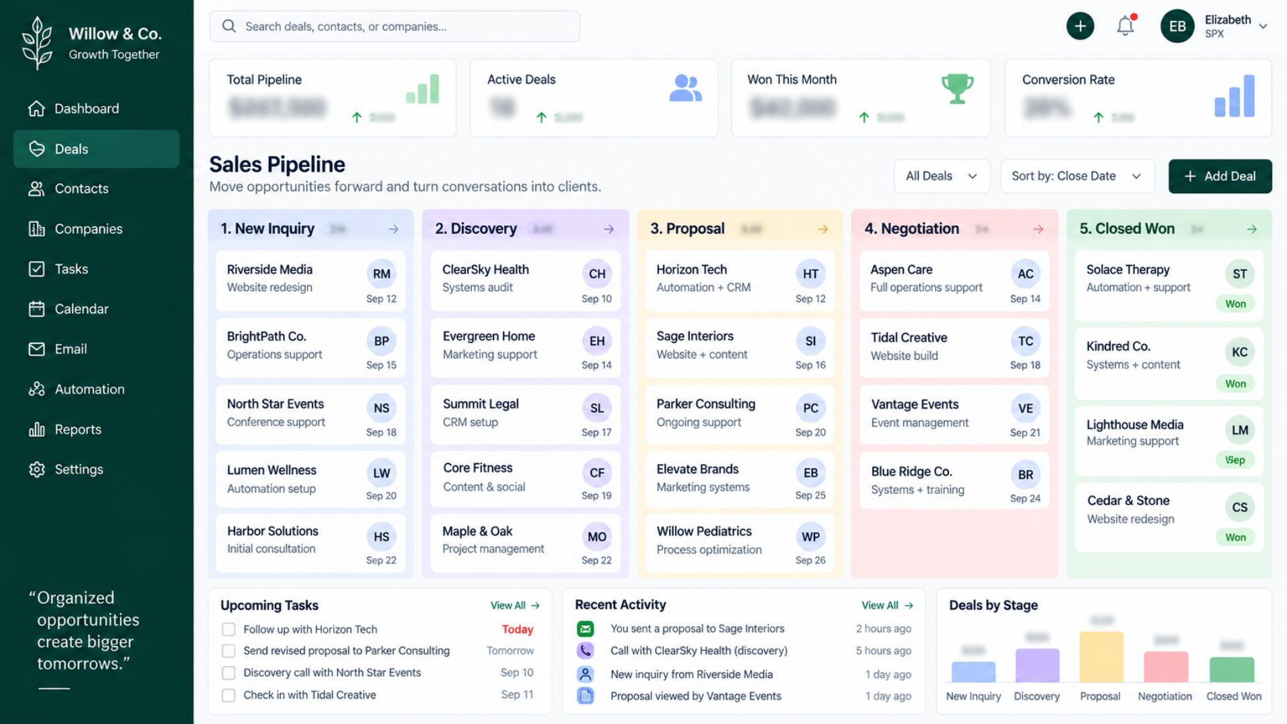
Task: Open the notifications bell
Action: coord(1125,26)
